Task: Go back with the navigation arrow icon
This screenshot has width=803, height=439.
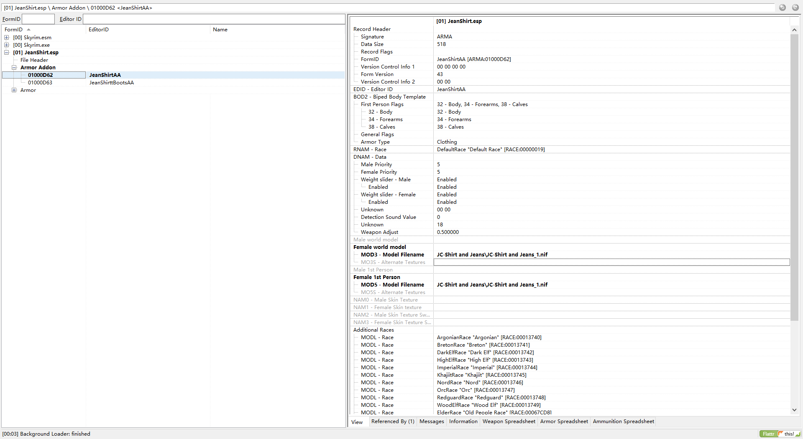Action: pyautogui.click(x=783, y=8)
